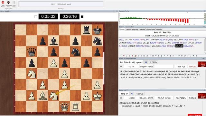Viewport: 206px width, 116px height.
Task: Open the Fat Fritz engine pane dropdown arrow
Action: [203, 59]
